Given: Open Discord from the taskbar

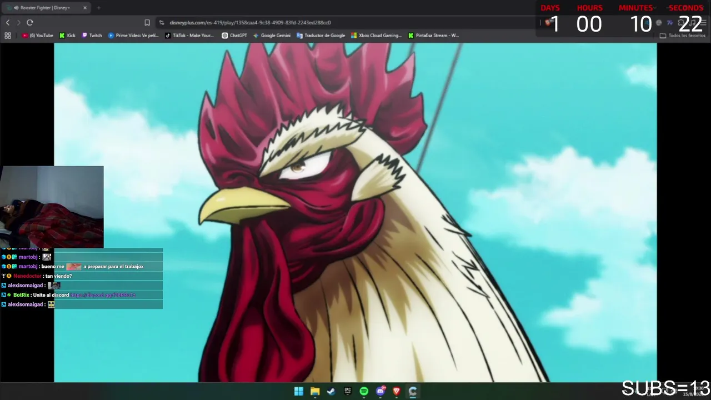Looking at the screenshot, I should click(380, 391).
